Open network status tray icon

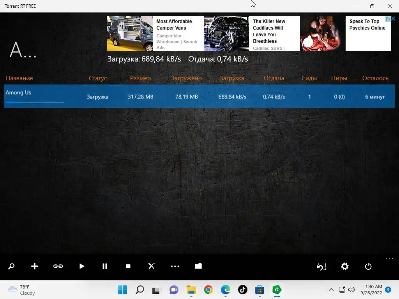click(342, 290)
